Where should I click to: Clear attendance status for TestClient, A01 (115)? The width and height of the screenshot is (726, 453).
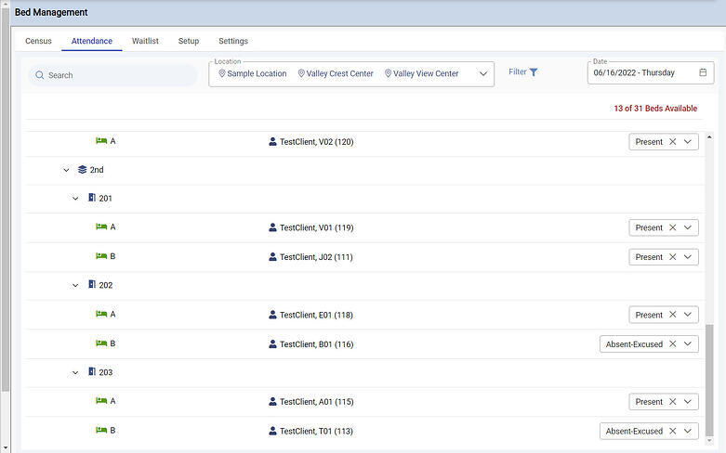[x=673, y=401]
